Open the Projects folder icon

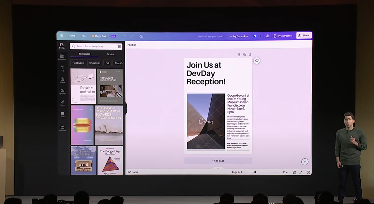pos(62,128)
